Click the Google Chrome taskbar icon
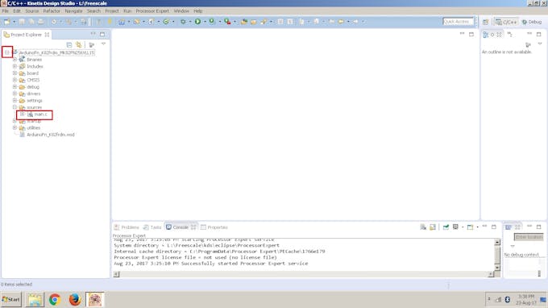Screen dimensions: 548x308 (55, 300)
